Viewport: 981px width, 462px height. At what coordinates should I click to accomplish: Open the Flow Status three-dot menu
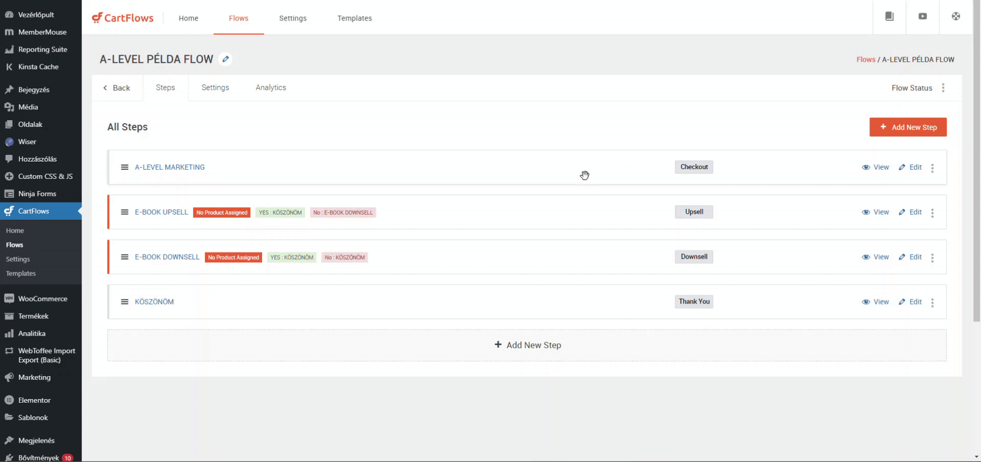pyautogui.click(x=943, y=88)
